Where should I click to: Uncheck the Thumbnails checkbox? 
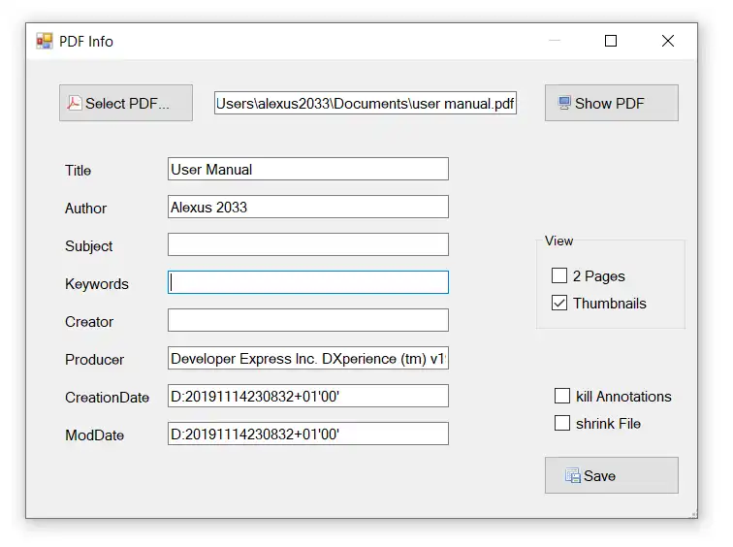[559, 303]
